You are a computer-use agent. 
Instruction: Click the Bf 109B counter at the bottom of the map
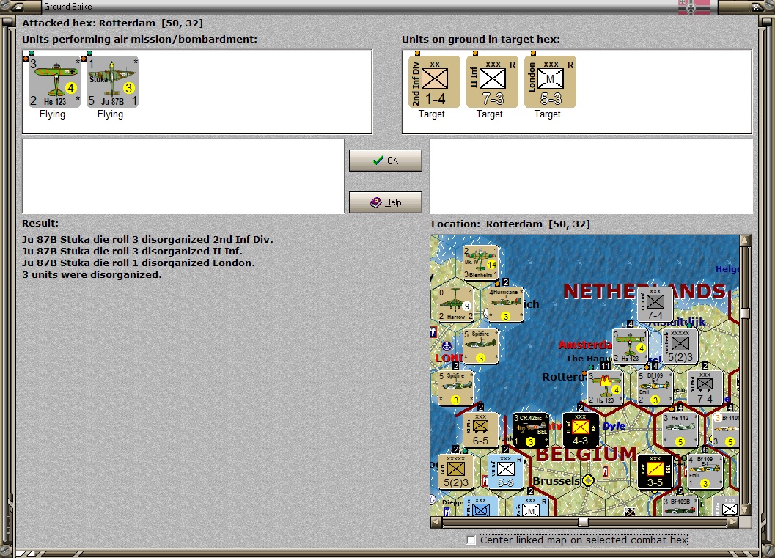680,506
